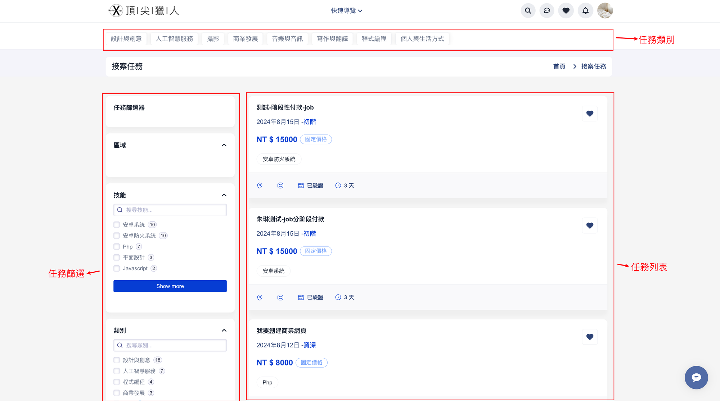Favorite the 測試-階段性付款-job task
Viewport: 720px width, 401px height.
[x=589, y=114]
